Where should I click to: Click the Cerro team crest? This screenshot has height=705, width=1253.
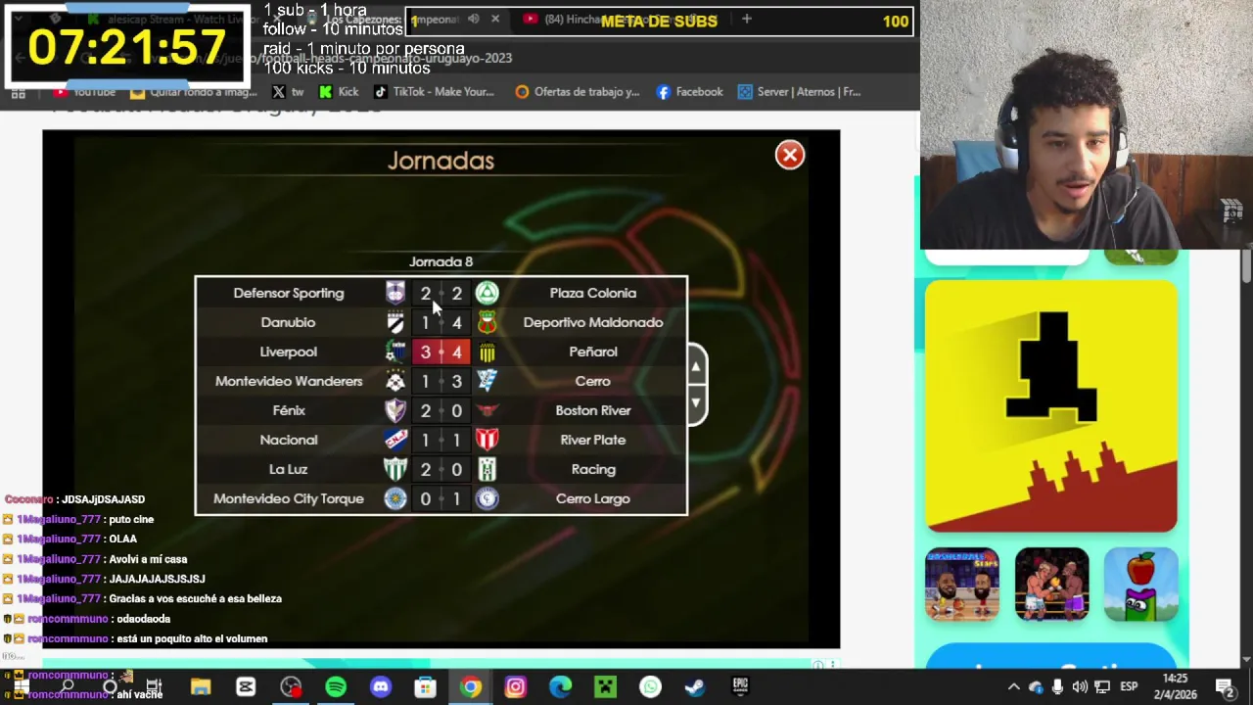click(487, 381)
